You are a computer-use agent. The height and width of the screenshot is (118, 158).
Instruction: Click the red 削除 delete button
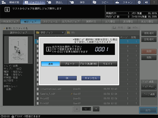coord(149,51)
